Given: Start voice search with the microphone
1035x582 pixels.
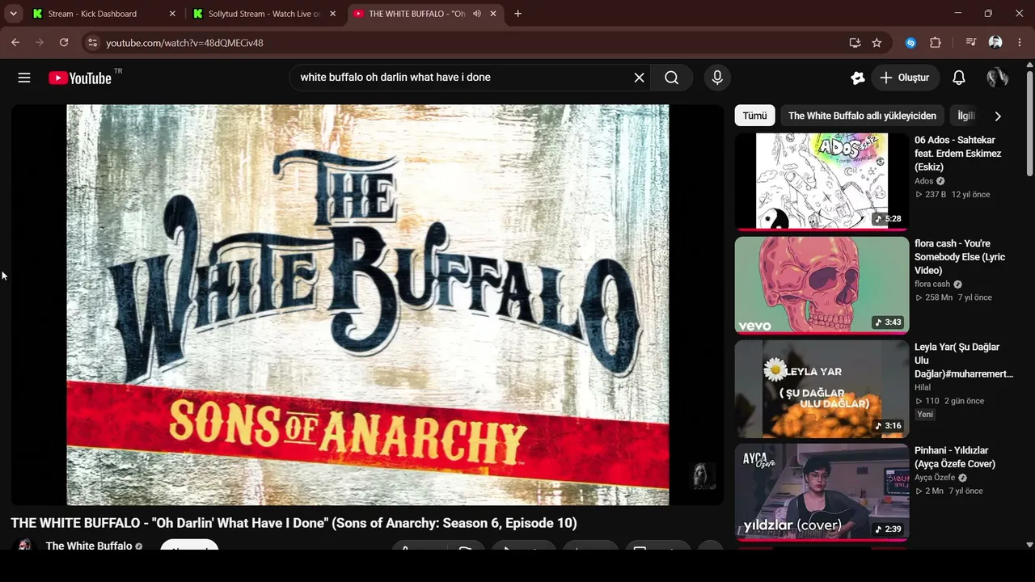Looking at the screenshot, I should tap(717, 78).
